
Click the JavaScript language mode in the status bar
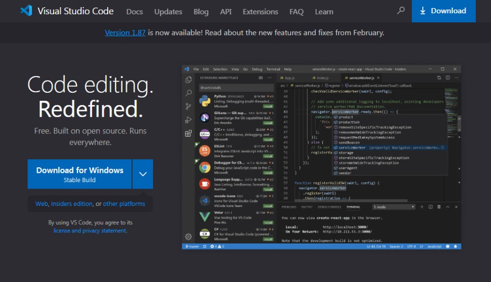point(434,246)
